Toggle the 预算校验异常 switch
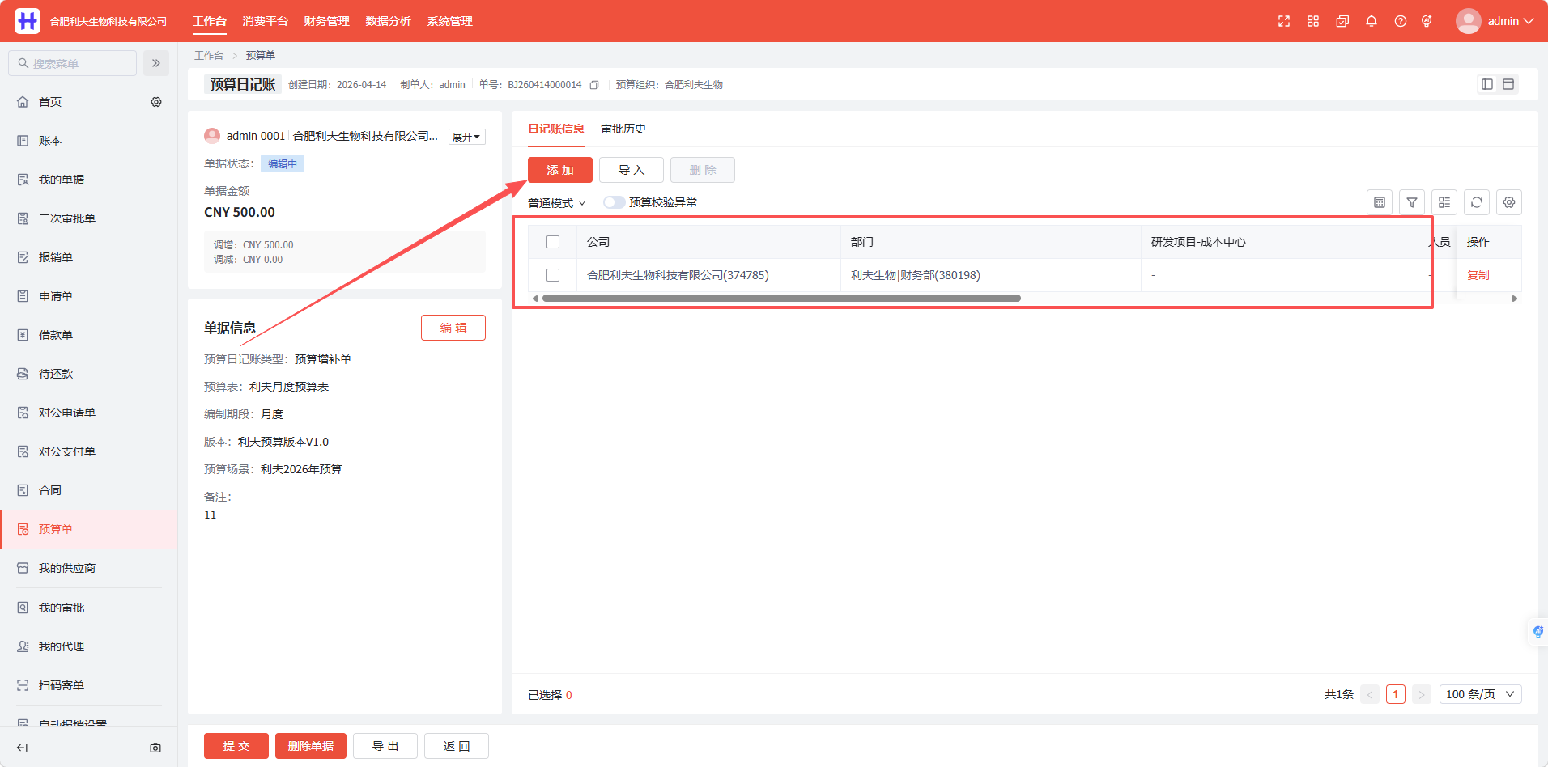 point(614,202)
